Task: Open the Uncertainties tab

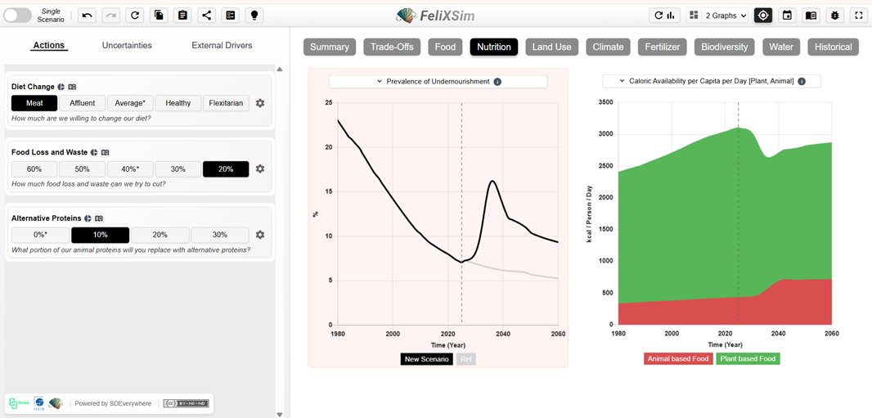Action: tap(127, 46)
